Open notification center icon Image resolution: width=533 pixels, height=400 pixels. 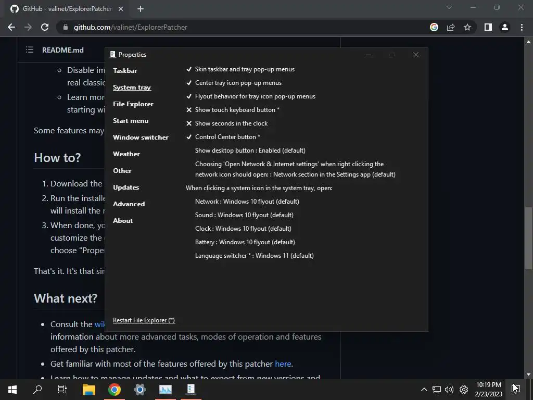click(x=515, y=389)
